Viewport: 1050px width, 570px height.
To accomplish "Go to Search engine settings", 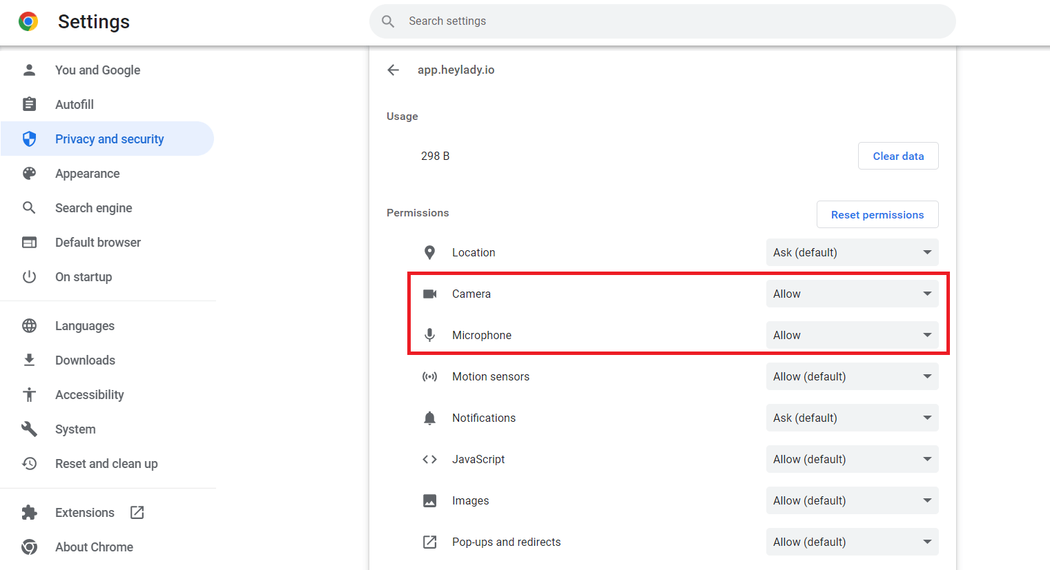I will coord(93,208).
